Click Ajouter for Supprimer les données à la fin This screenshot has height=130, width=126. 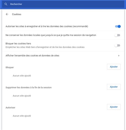tap(114, 87)
